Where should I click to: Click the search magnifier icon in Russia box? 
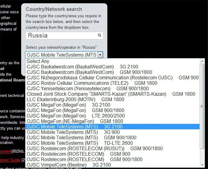[100, 35]
